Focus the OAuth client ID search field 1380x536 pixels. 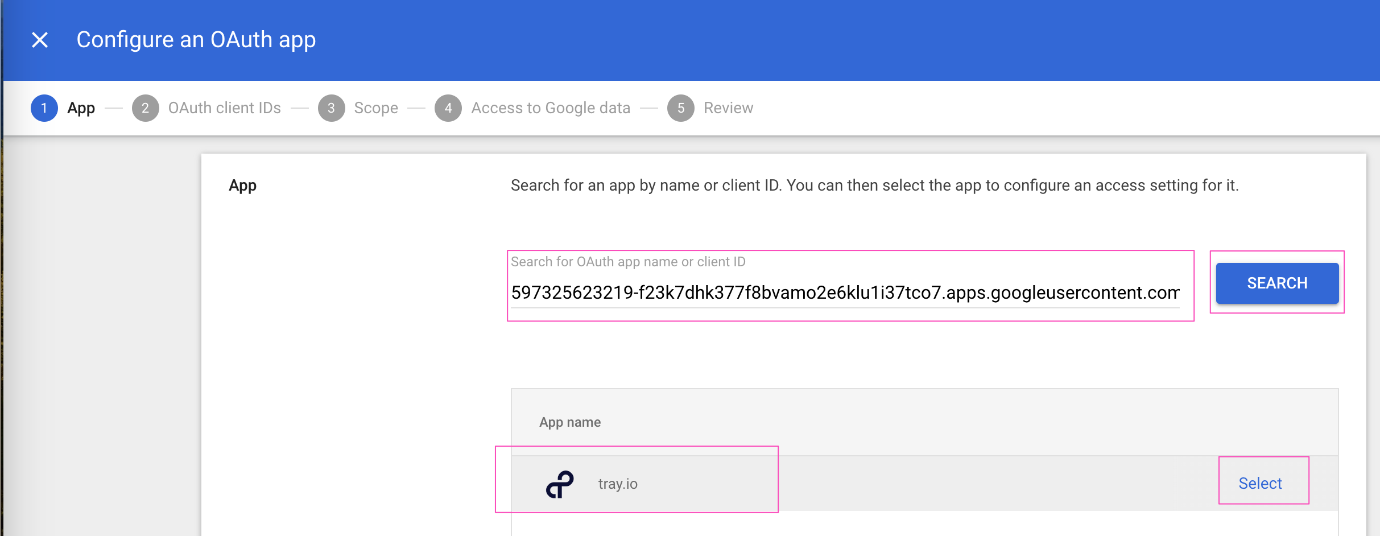845,292
